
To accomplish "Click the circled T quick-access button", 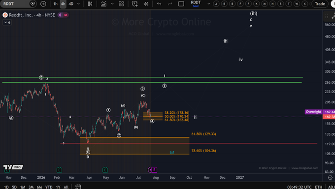I will click(289, 4).
